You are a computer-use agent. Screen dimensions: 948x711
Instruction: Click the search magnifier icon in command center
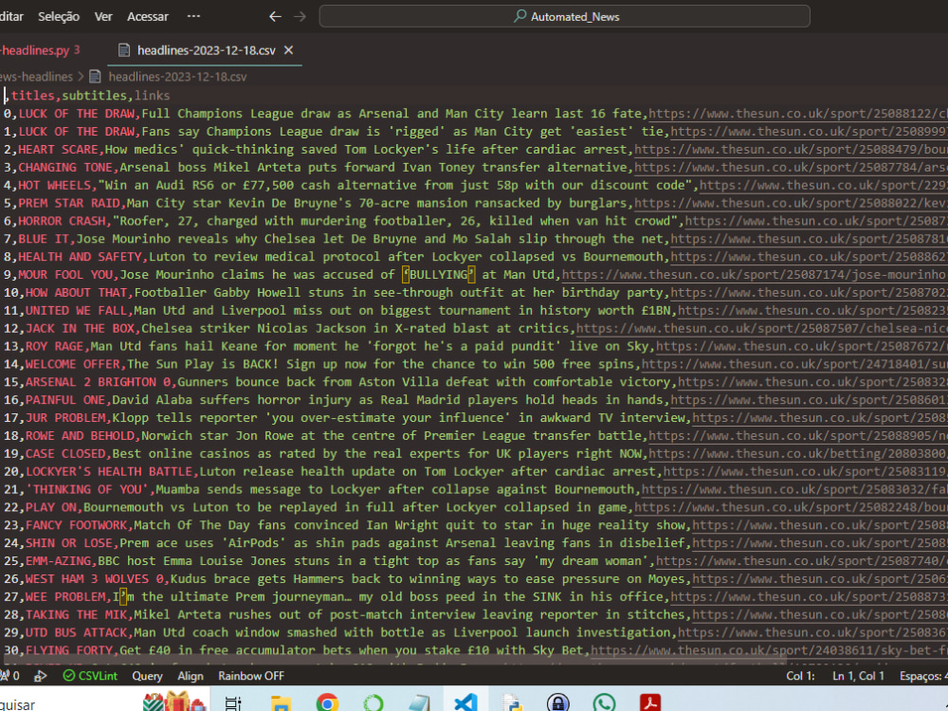(x=520, y=16)
